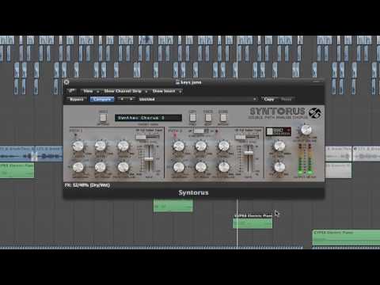
Task: Click the third square button right of preset display
Action: pyautogui.click(x=223, y=118)
